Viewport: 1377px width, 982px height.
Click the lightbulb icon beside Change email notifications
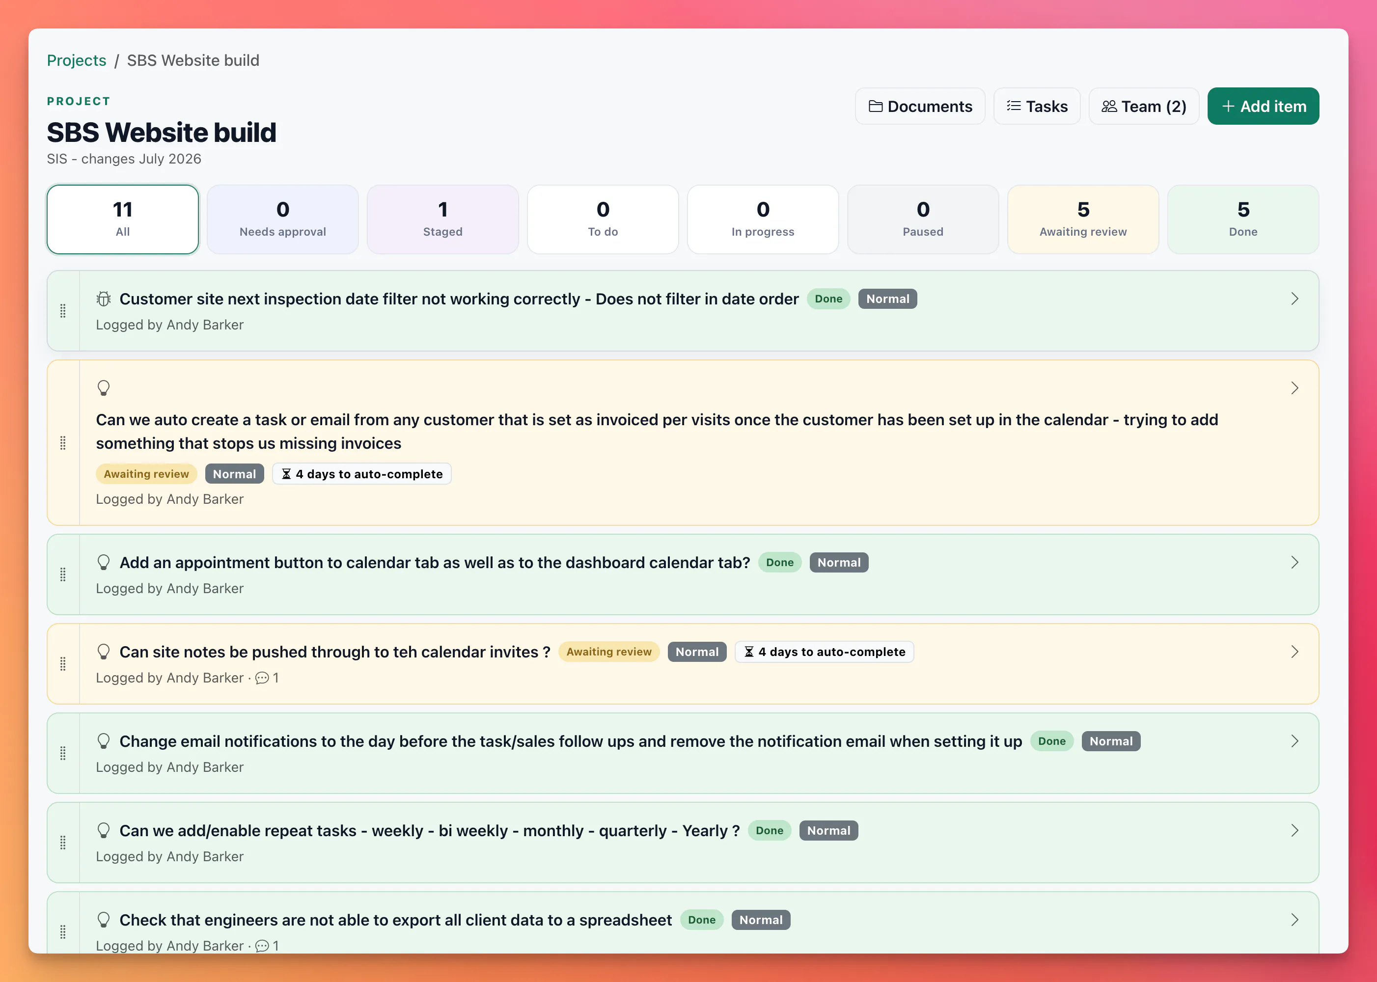104,741
